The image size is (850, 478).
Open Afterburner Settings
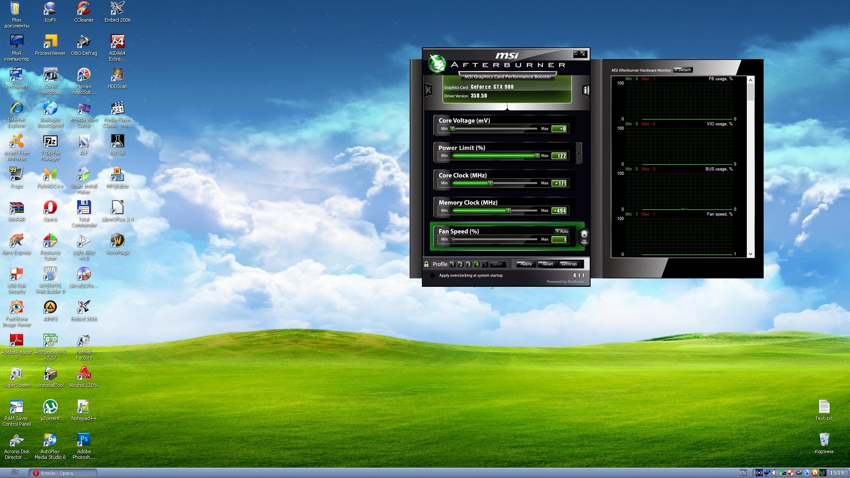click(x=569, y=264)
